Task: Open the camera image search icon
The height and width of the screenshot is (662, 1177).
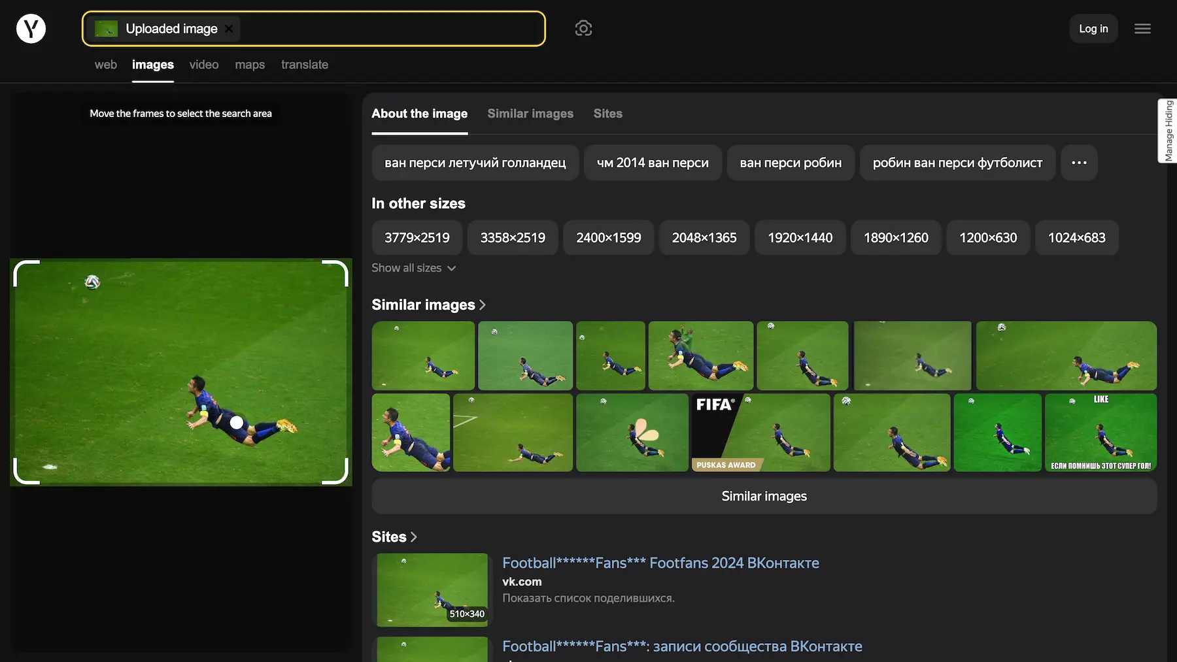Action: 583,28
